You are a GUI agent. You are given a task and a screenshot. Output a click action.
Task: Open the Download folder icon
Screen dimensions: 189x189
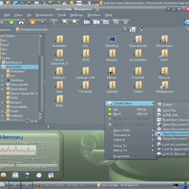click(164, 41)
